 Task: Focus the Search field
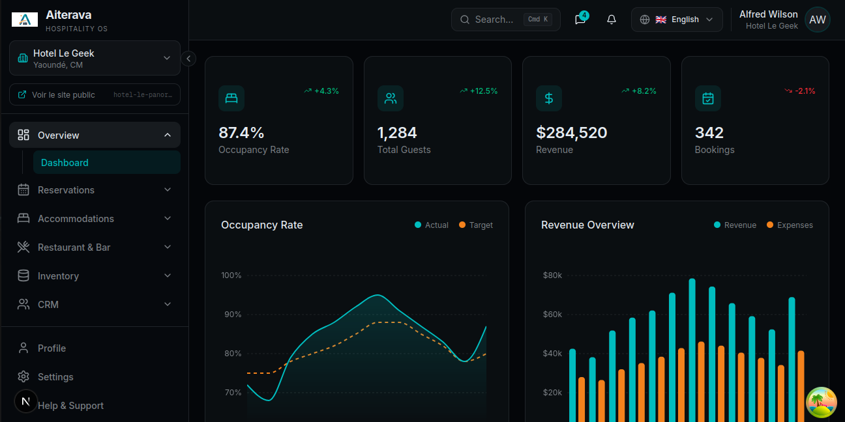click(x=505, y=20)
